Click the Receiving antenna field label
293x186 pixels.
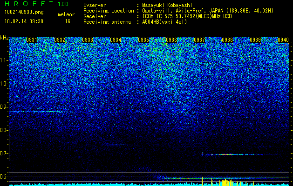click(107, 22)
